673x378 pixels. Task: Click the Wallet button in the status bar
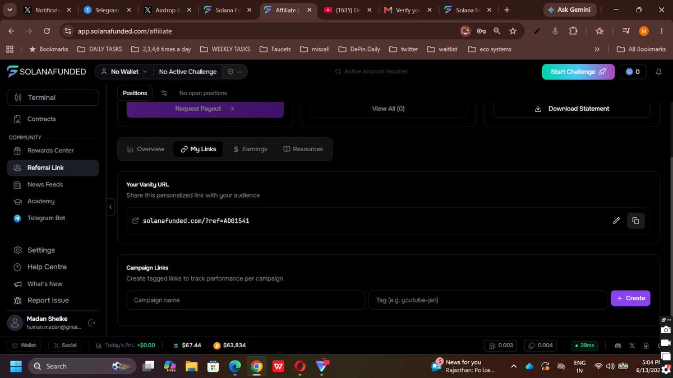pos(24,346)
